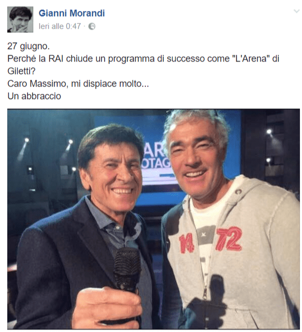This screenshot has width=302, height=332.
Task: Click the line starting "Perché la RAI chiude"
Action: (143, 59)
